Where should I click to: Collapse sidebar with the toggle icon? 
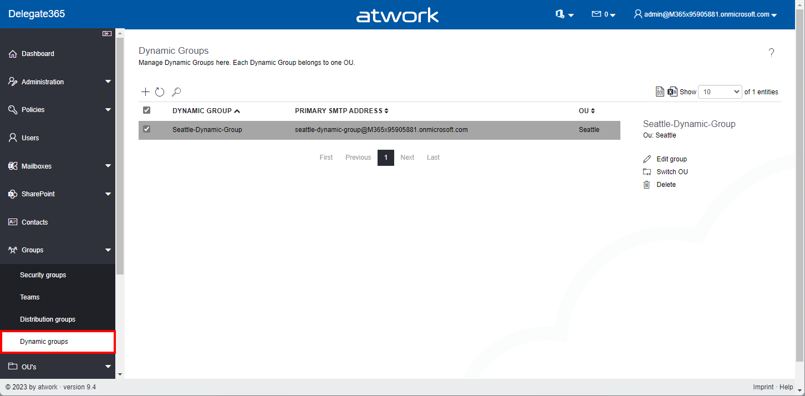pyautogui.click(x=107, y=34)
